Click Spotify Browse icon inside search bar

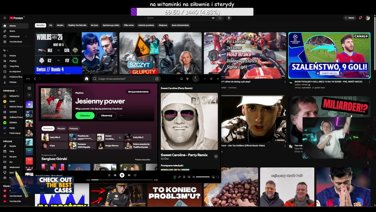(x=157, y=79)
